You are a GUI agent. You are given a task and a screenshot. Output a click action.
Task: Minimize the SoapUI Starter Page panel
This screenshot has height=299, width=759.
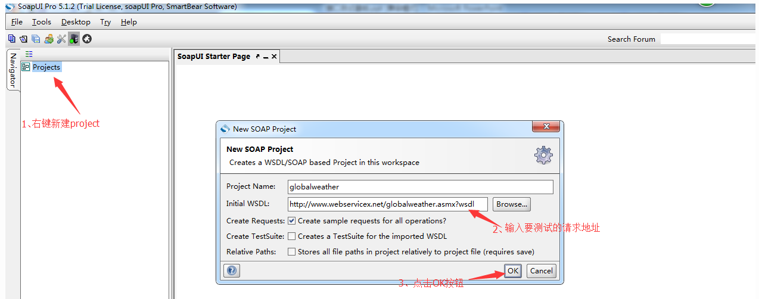[x=266, y=57]
